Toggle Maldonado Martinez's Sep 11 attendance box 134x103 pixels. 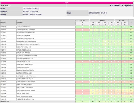pyautogui.click(x=99, y=56)
